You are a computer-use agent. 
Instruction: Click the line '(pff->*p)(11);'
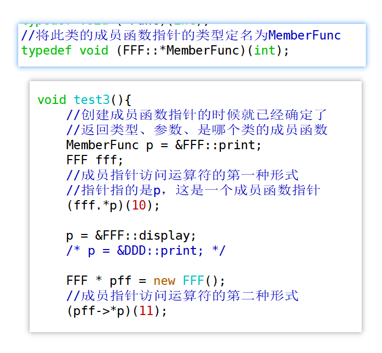click(x=117, y=311)
